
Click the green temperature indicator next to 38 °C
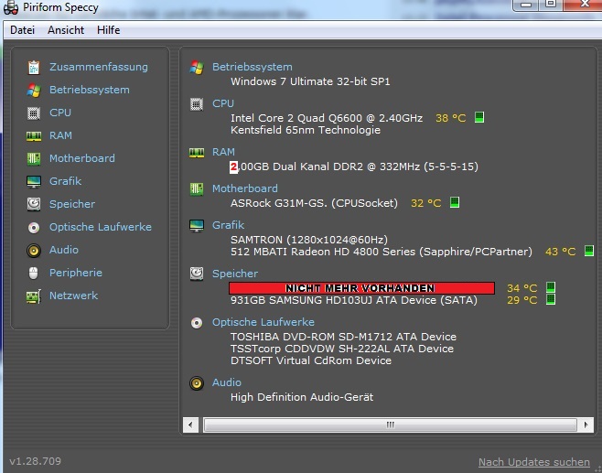(479, 117)
